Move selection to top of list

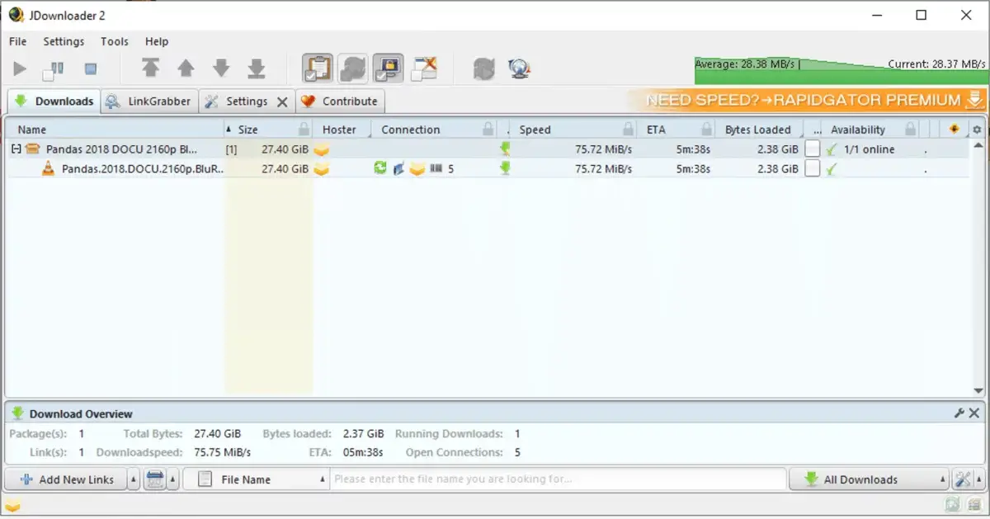click(x=150, y=68)
